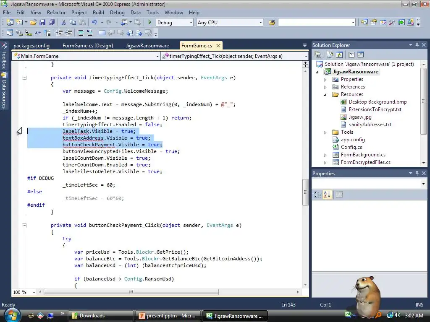Save the current file with floppy icon
430x322 pixels.
42,23
